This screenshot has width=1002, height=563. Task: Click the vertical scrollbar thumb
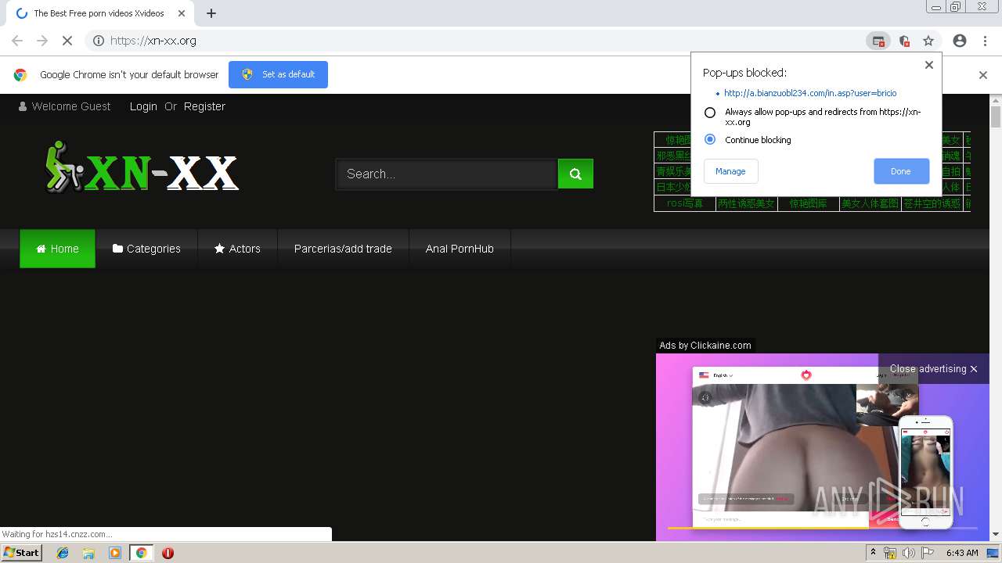[x=996, y=117]
